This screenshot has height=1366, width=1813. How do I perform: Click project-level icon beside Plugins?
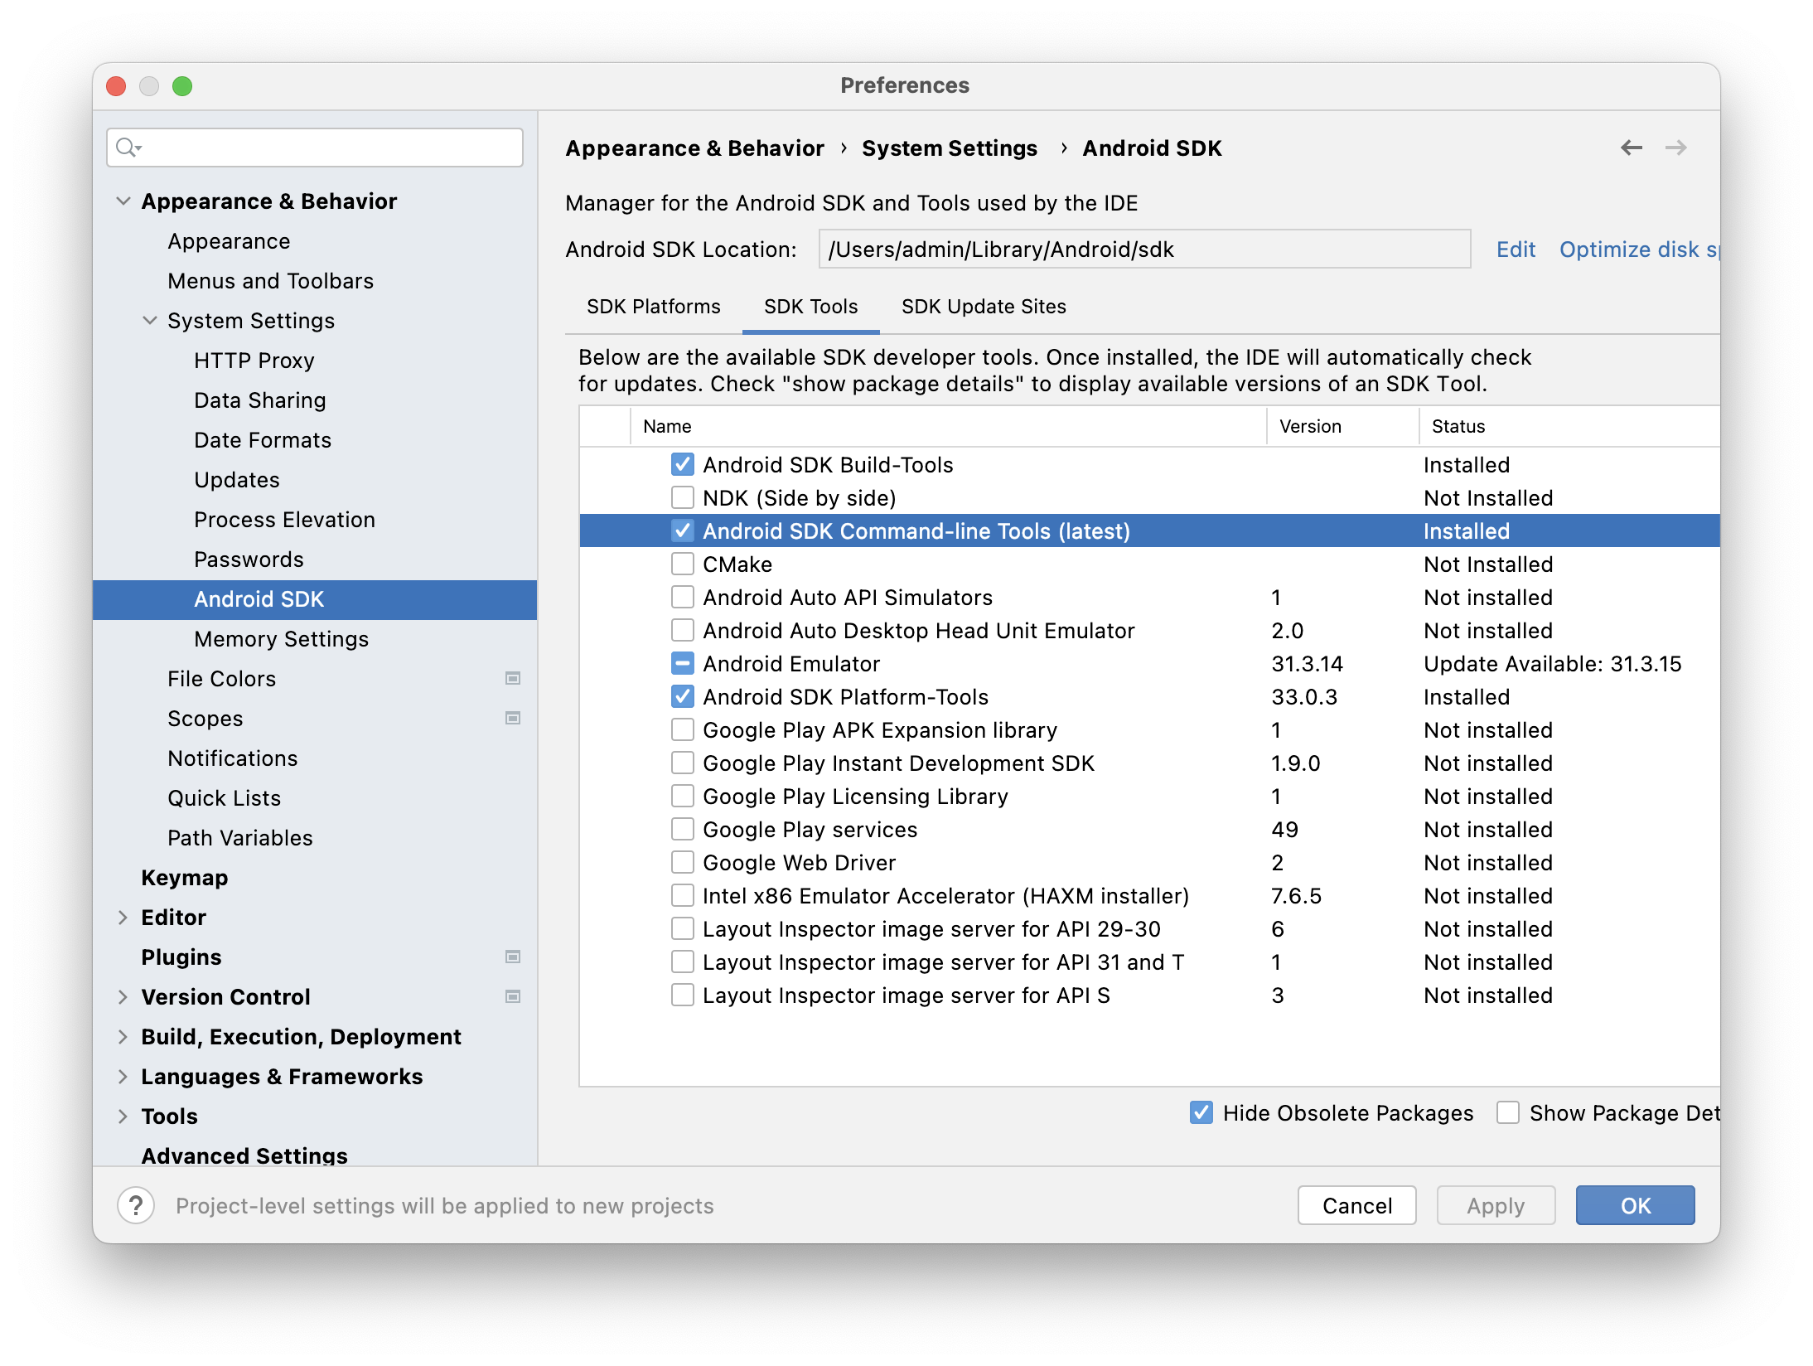point(513,957)
